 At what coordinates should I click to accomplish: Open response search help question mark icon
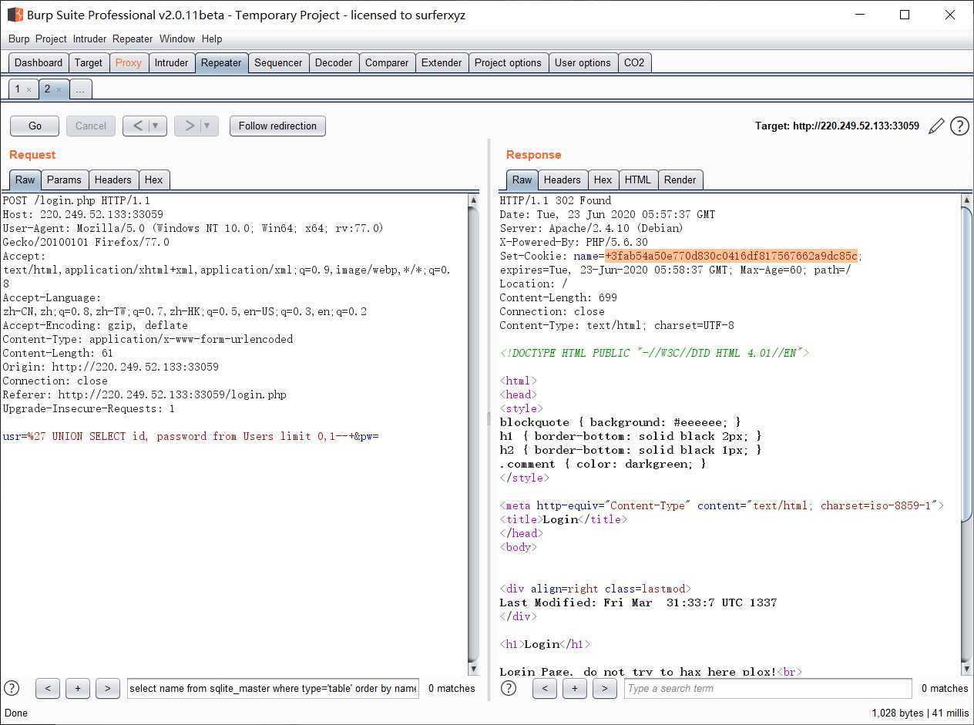pos(509,688)
